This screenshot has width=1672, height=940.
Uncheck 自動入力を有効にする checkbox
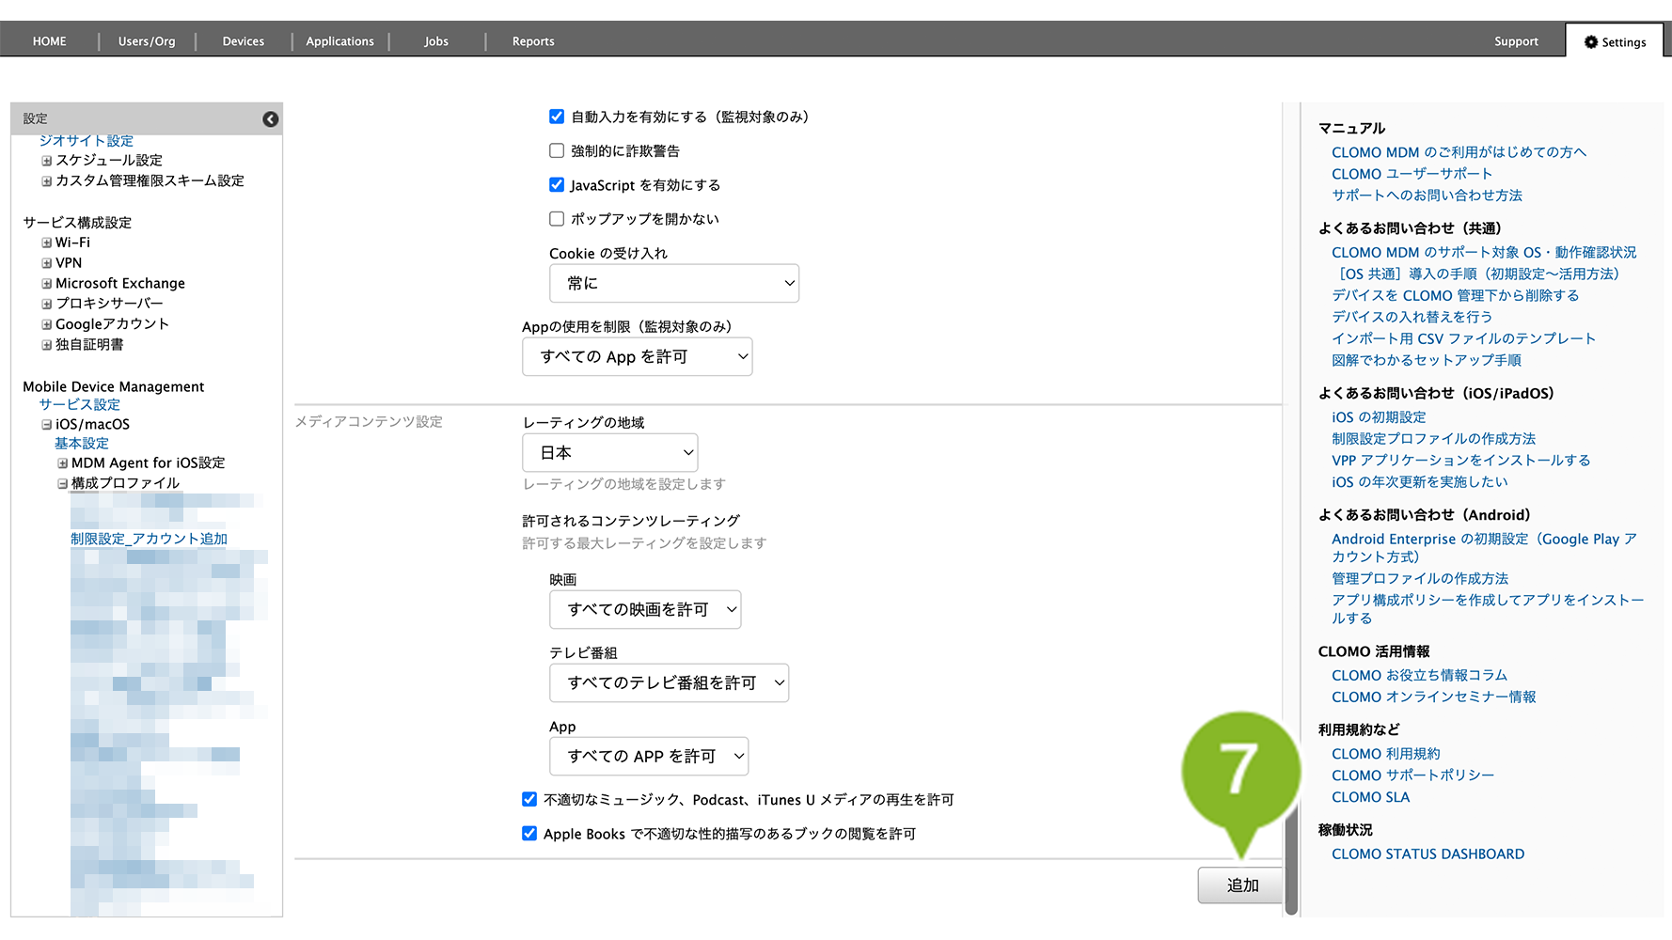557,117
